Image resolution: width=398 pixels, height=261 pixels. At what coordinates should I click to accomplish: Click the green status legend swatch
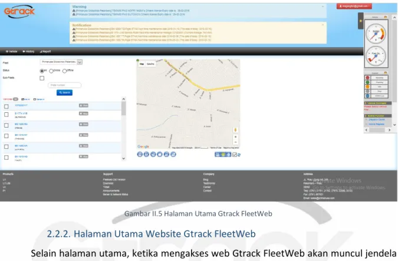(367, 82)
